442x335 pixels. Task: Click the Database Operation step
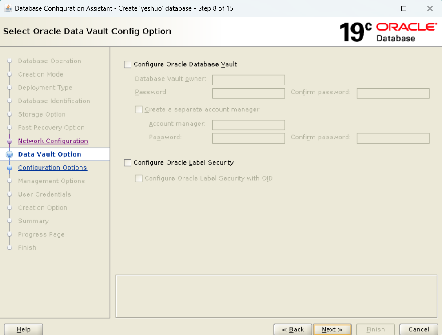[x=50, y=61]
